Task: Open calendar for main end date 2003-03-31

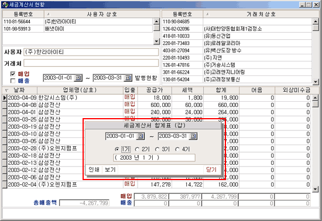Action: tap(128, 78)
